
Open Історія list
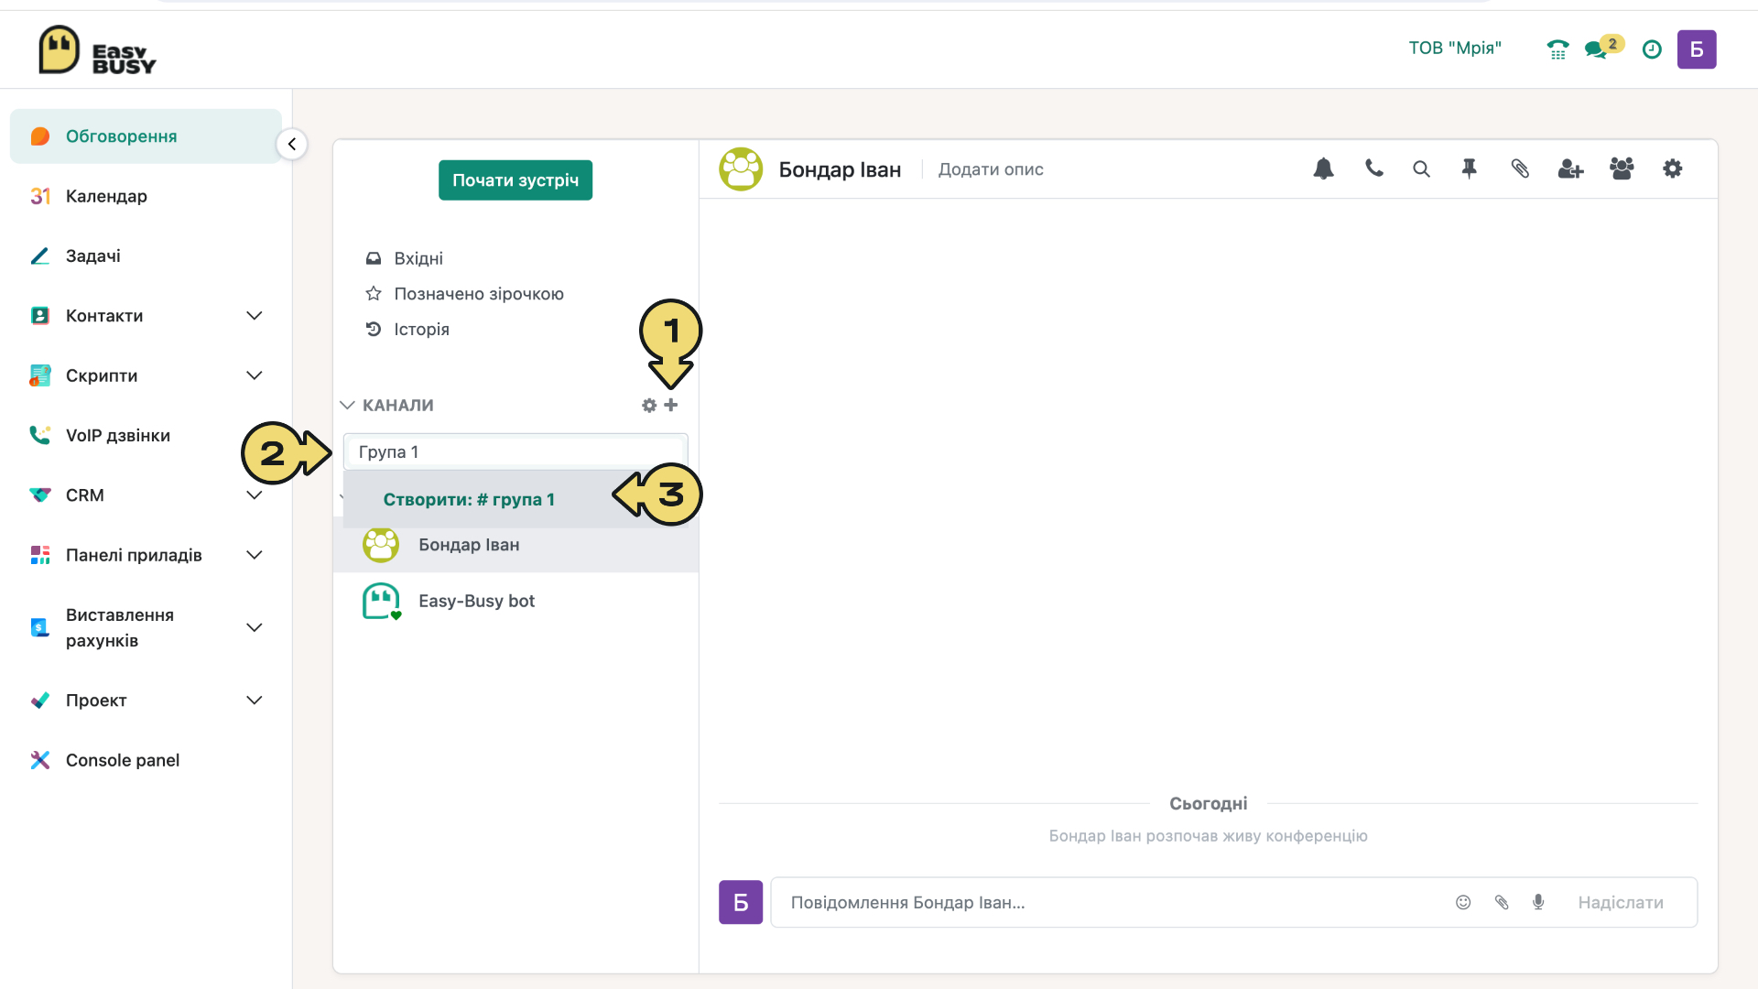tap(421, 330)
